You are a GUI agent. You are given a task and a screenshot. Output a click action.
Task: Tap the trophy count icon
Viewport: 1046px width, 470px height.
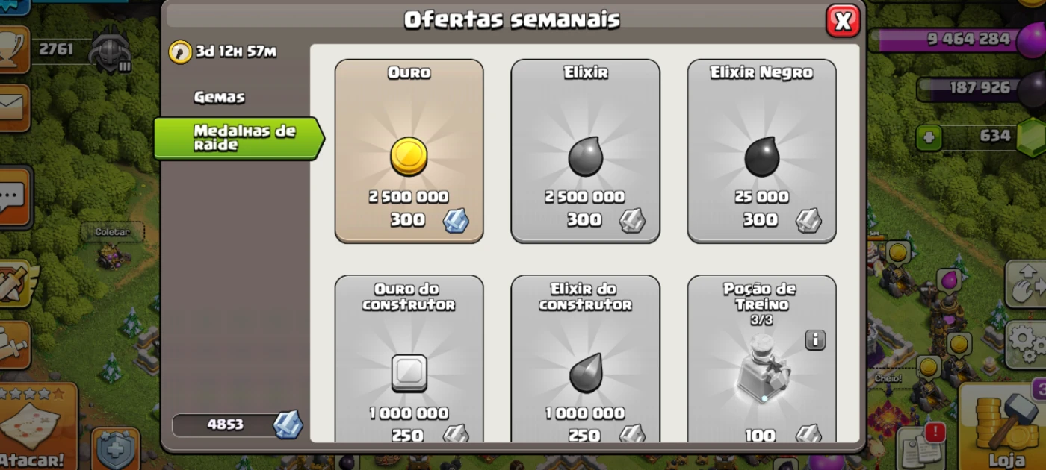(x=15, y=50)
